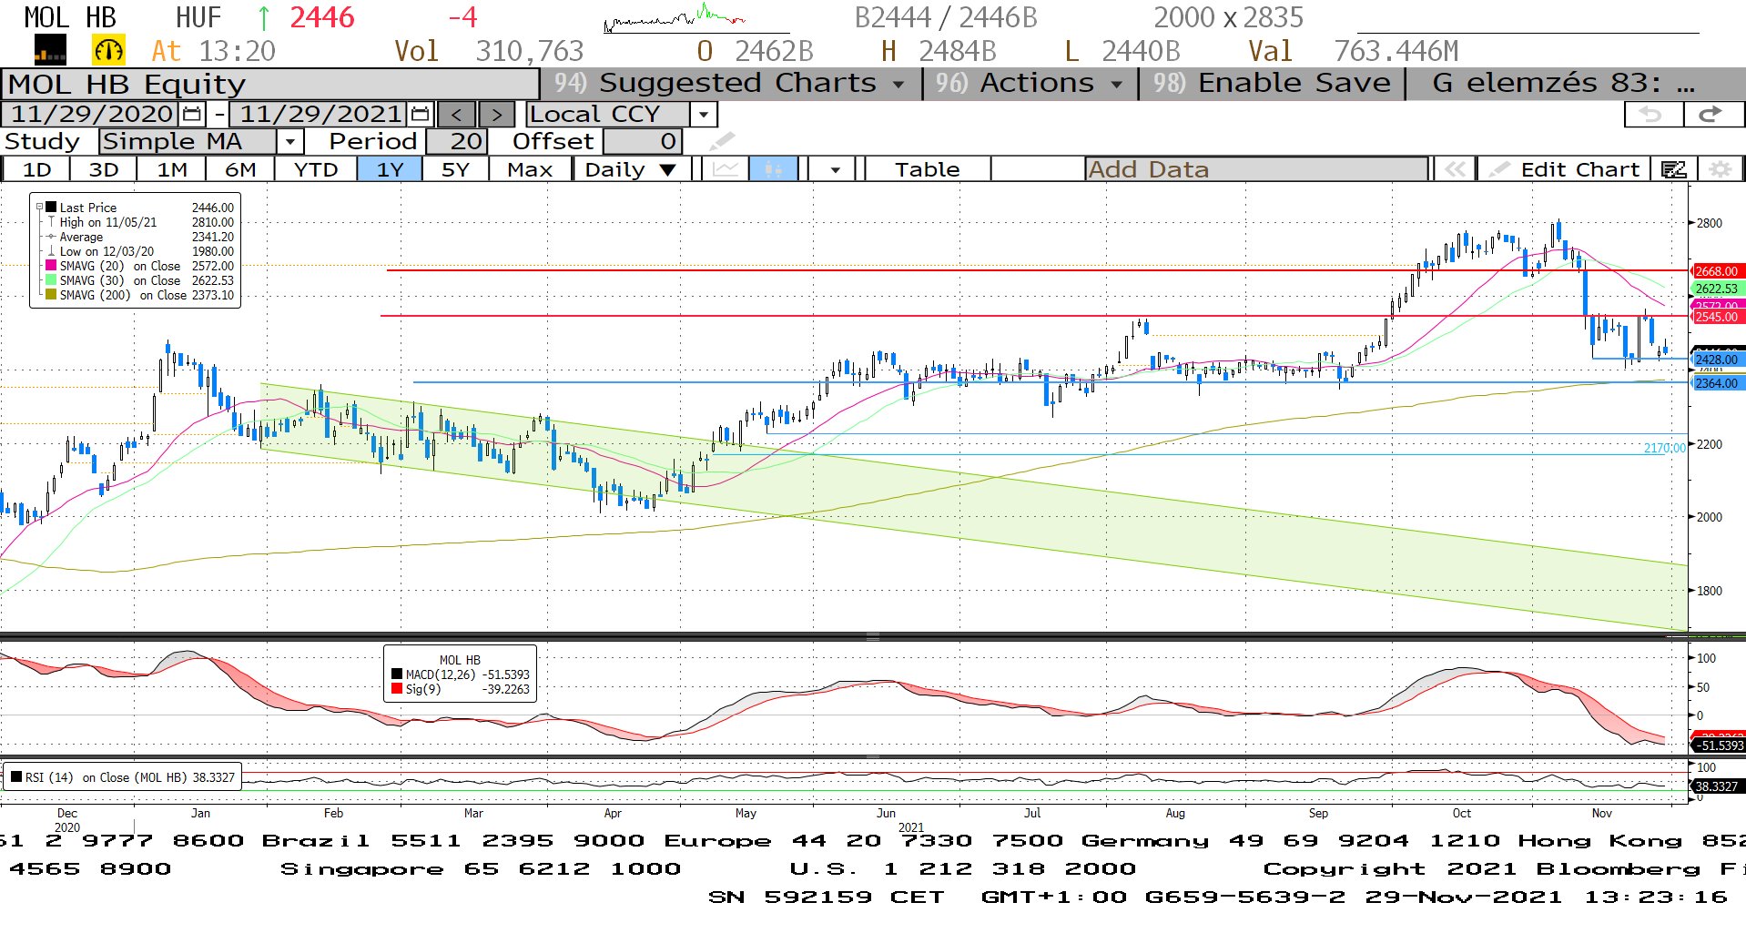Click the Table view button
The width and height of the screenshot is (1746, 933).
(927, 169)
